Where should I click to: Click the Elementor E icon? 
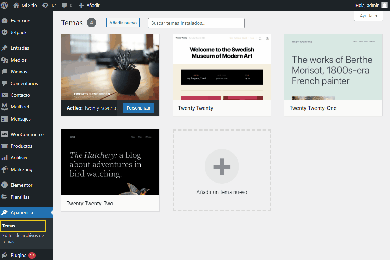point(4,185)
